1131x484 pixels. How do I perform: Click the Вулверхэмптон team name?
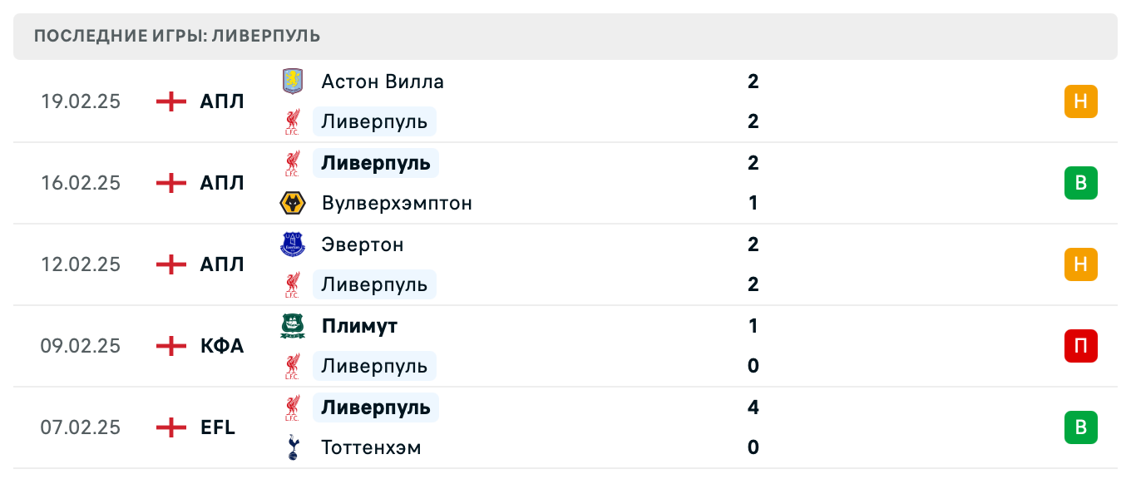[x=397, y=203]
